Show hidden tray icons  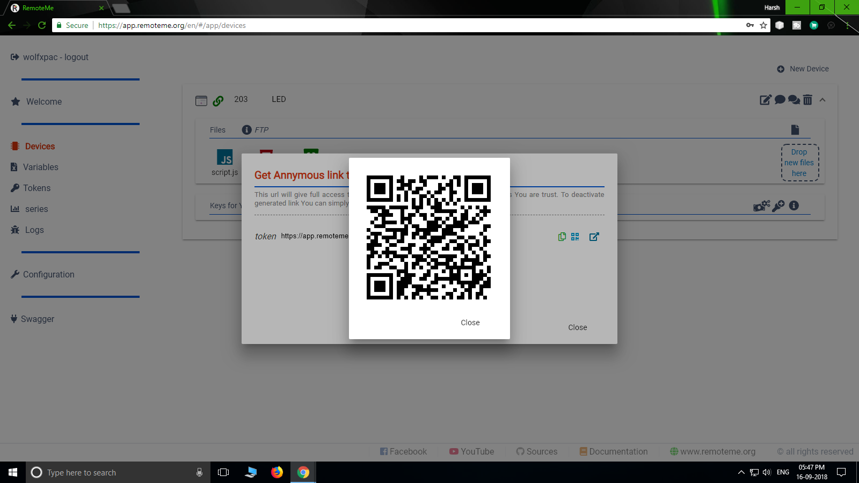point(741,472)
